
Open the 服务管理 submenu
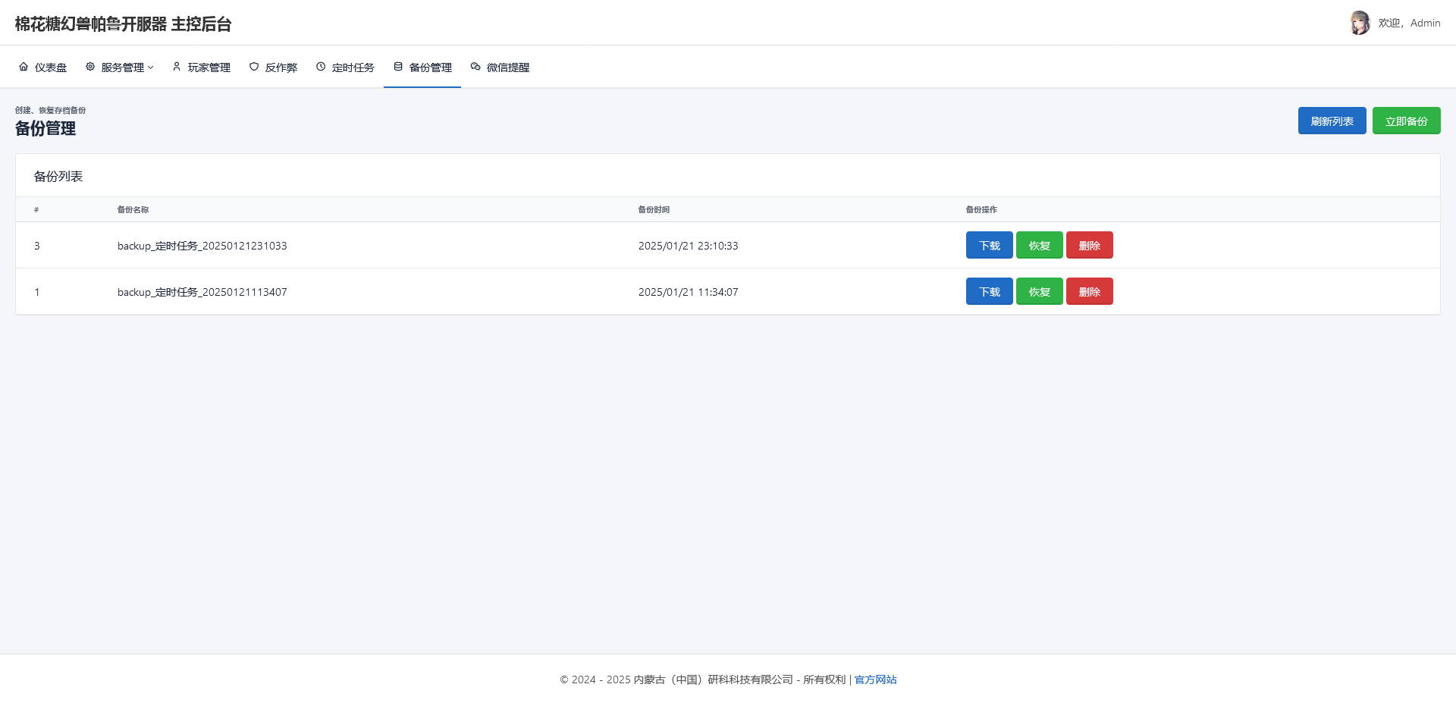[x=119, y=67]
